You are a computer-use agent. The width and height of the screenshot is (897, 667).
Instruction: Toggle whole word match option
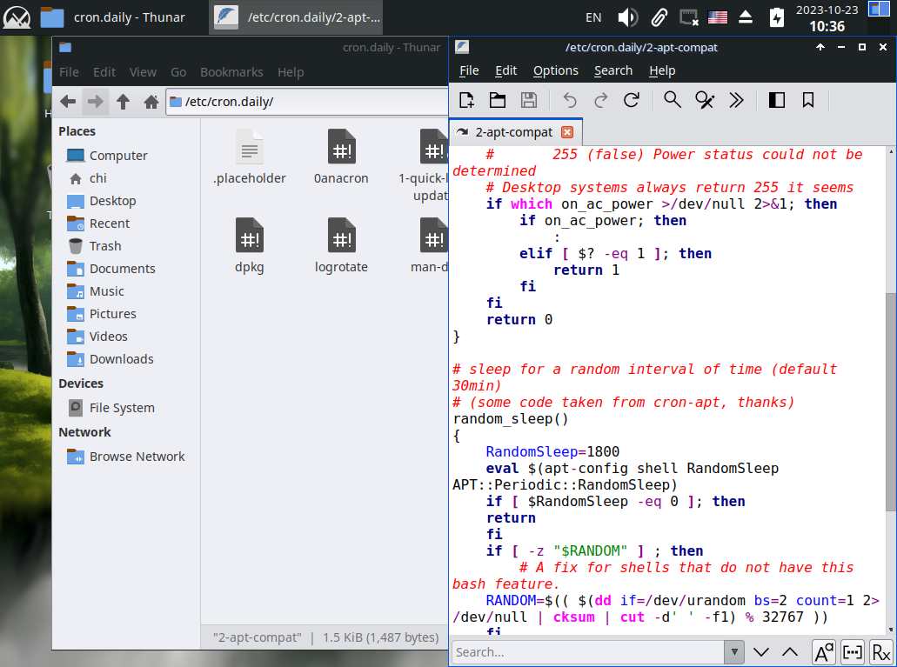pyautogui.click(x=853, y=651)
